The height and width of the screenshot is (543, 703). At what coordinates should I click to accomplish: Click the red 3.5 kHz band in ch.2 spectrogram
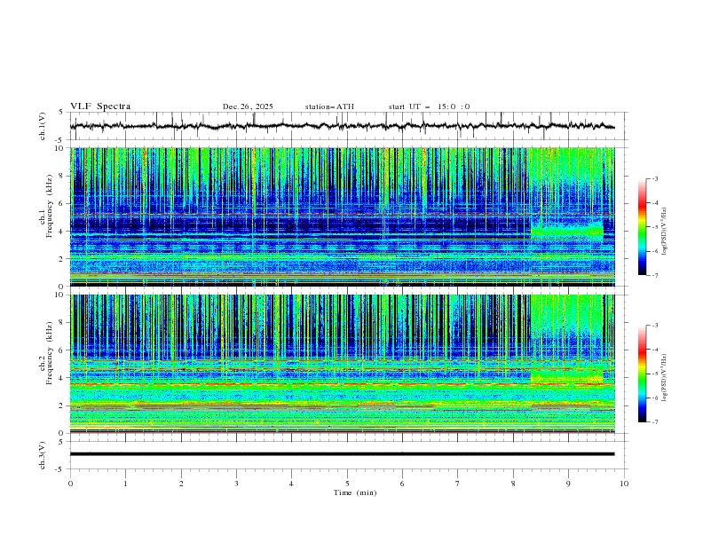[342, 384]
